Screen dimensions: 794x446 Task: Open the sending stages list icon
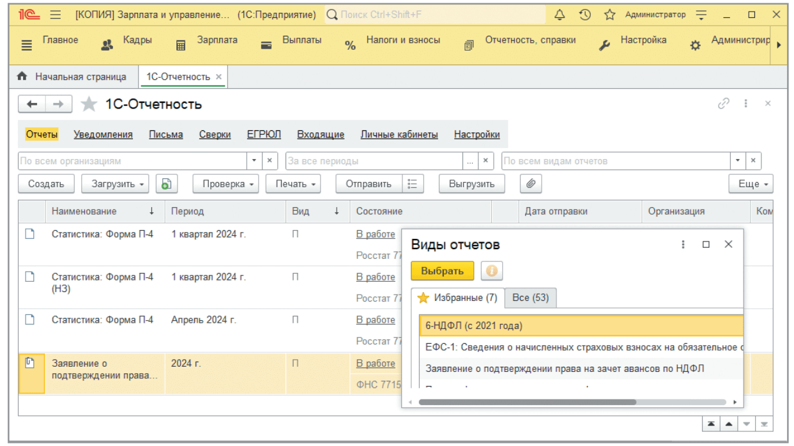[x=413, y=184]
